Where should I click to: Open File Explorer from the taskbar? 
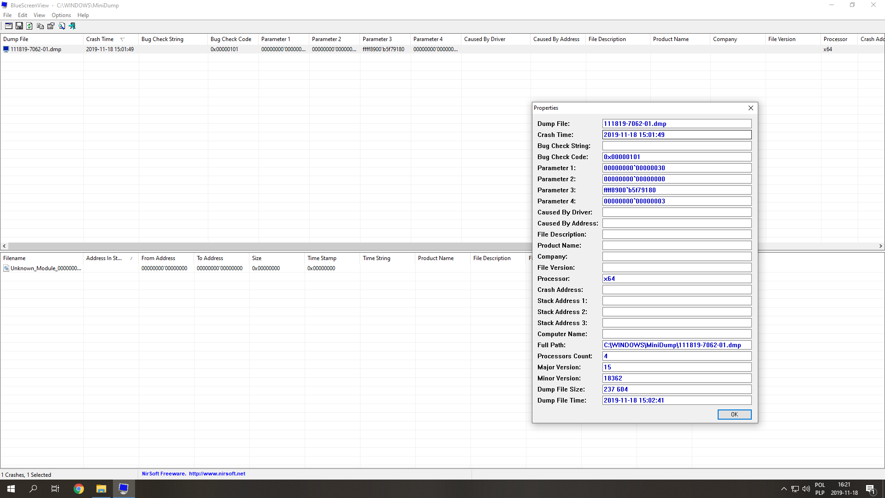(x=101, y=489)
